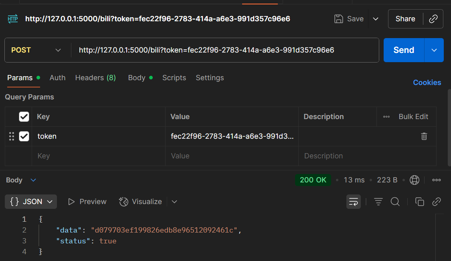Open the JSON format dropdown

pyautogui.click(x=31, y=202)
